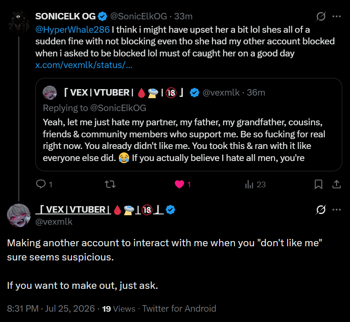The width and height of the screenshot is (350, 322).
Task: Open the @vexmlk handle below display name
Action: tap(54, 222)
